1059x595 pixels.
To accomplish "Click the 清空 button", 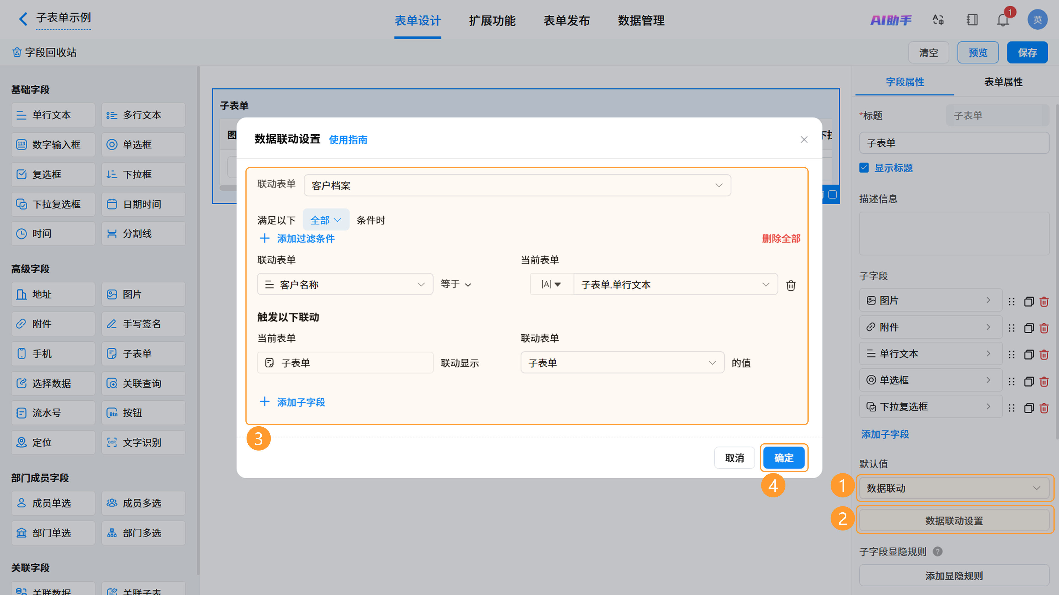I will tap(928, 52).
